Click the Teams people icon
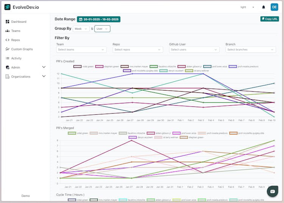Viewport: 284px width, 203px height. [x=8, y=31]
